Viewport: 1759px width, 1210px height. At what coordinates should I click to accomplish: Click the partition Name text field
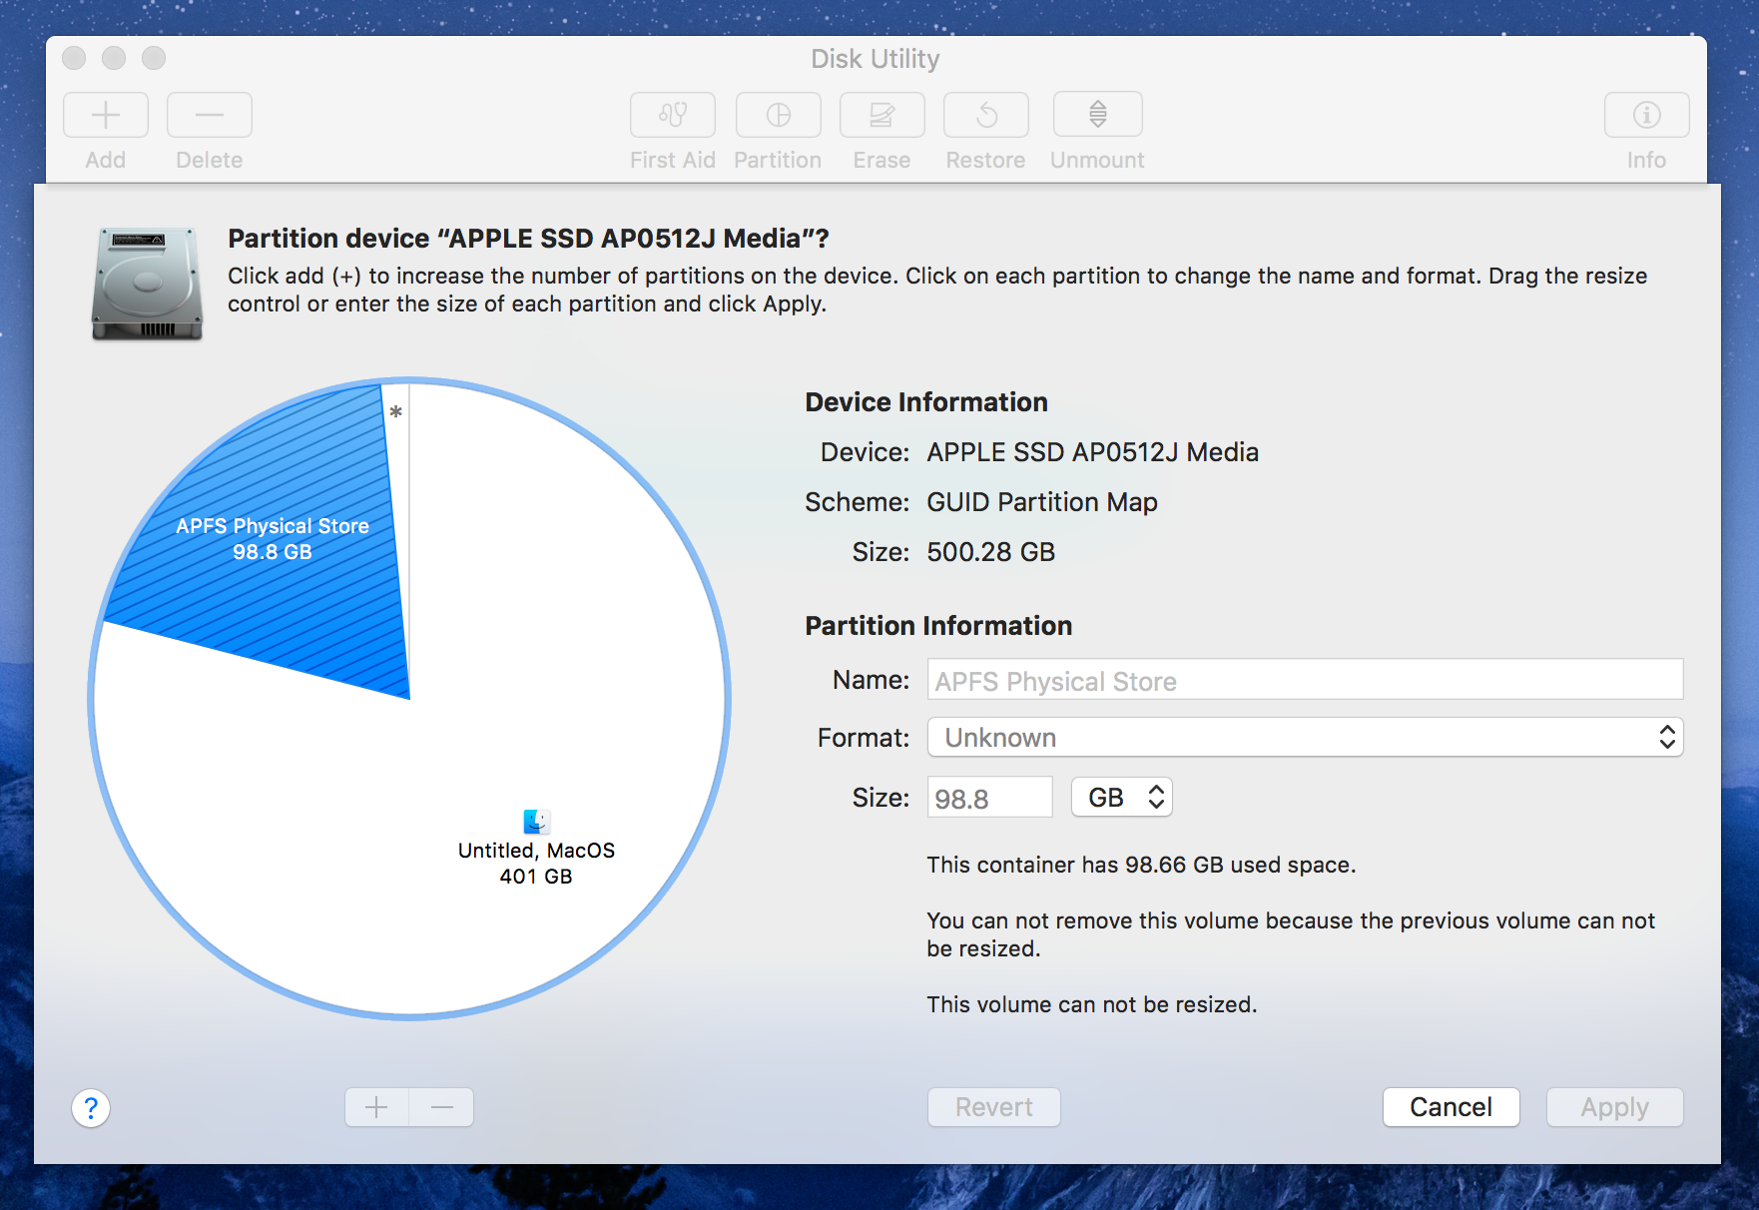pyautogui.click(x=1305, y=680)
